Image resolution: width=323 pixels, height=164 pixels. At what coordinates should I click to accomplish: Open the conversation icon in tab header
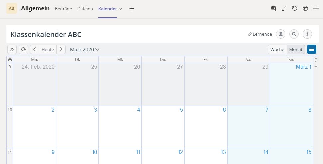pos(273,8)
